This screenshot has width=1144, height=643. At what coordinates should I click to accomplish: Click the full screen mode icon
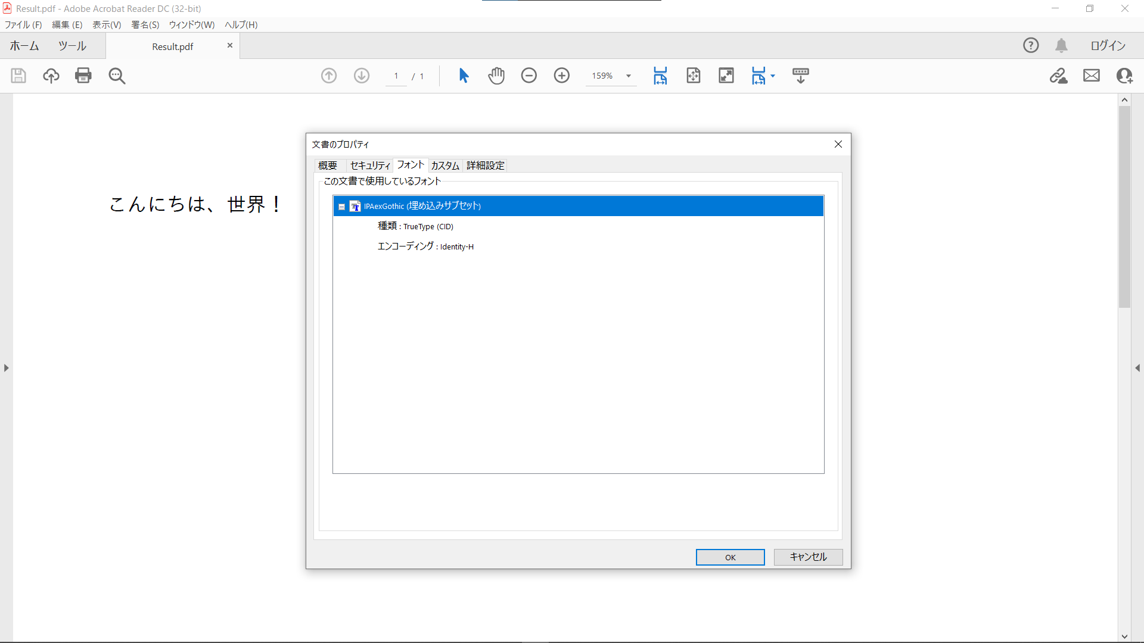(726, 76)
